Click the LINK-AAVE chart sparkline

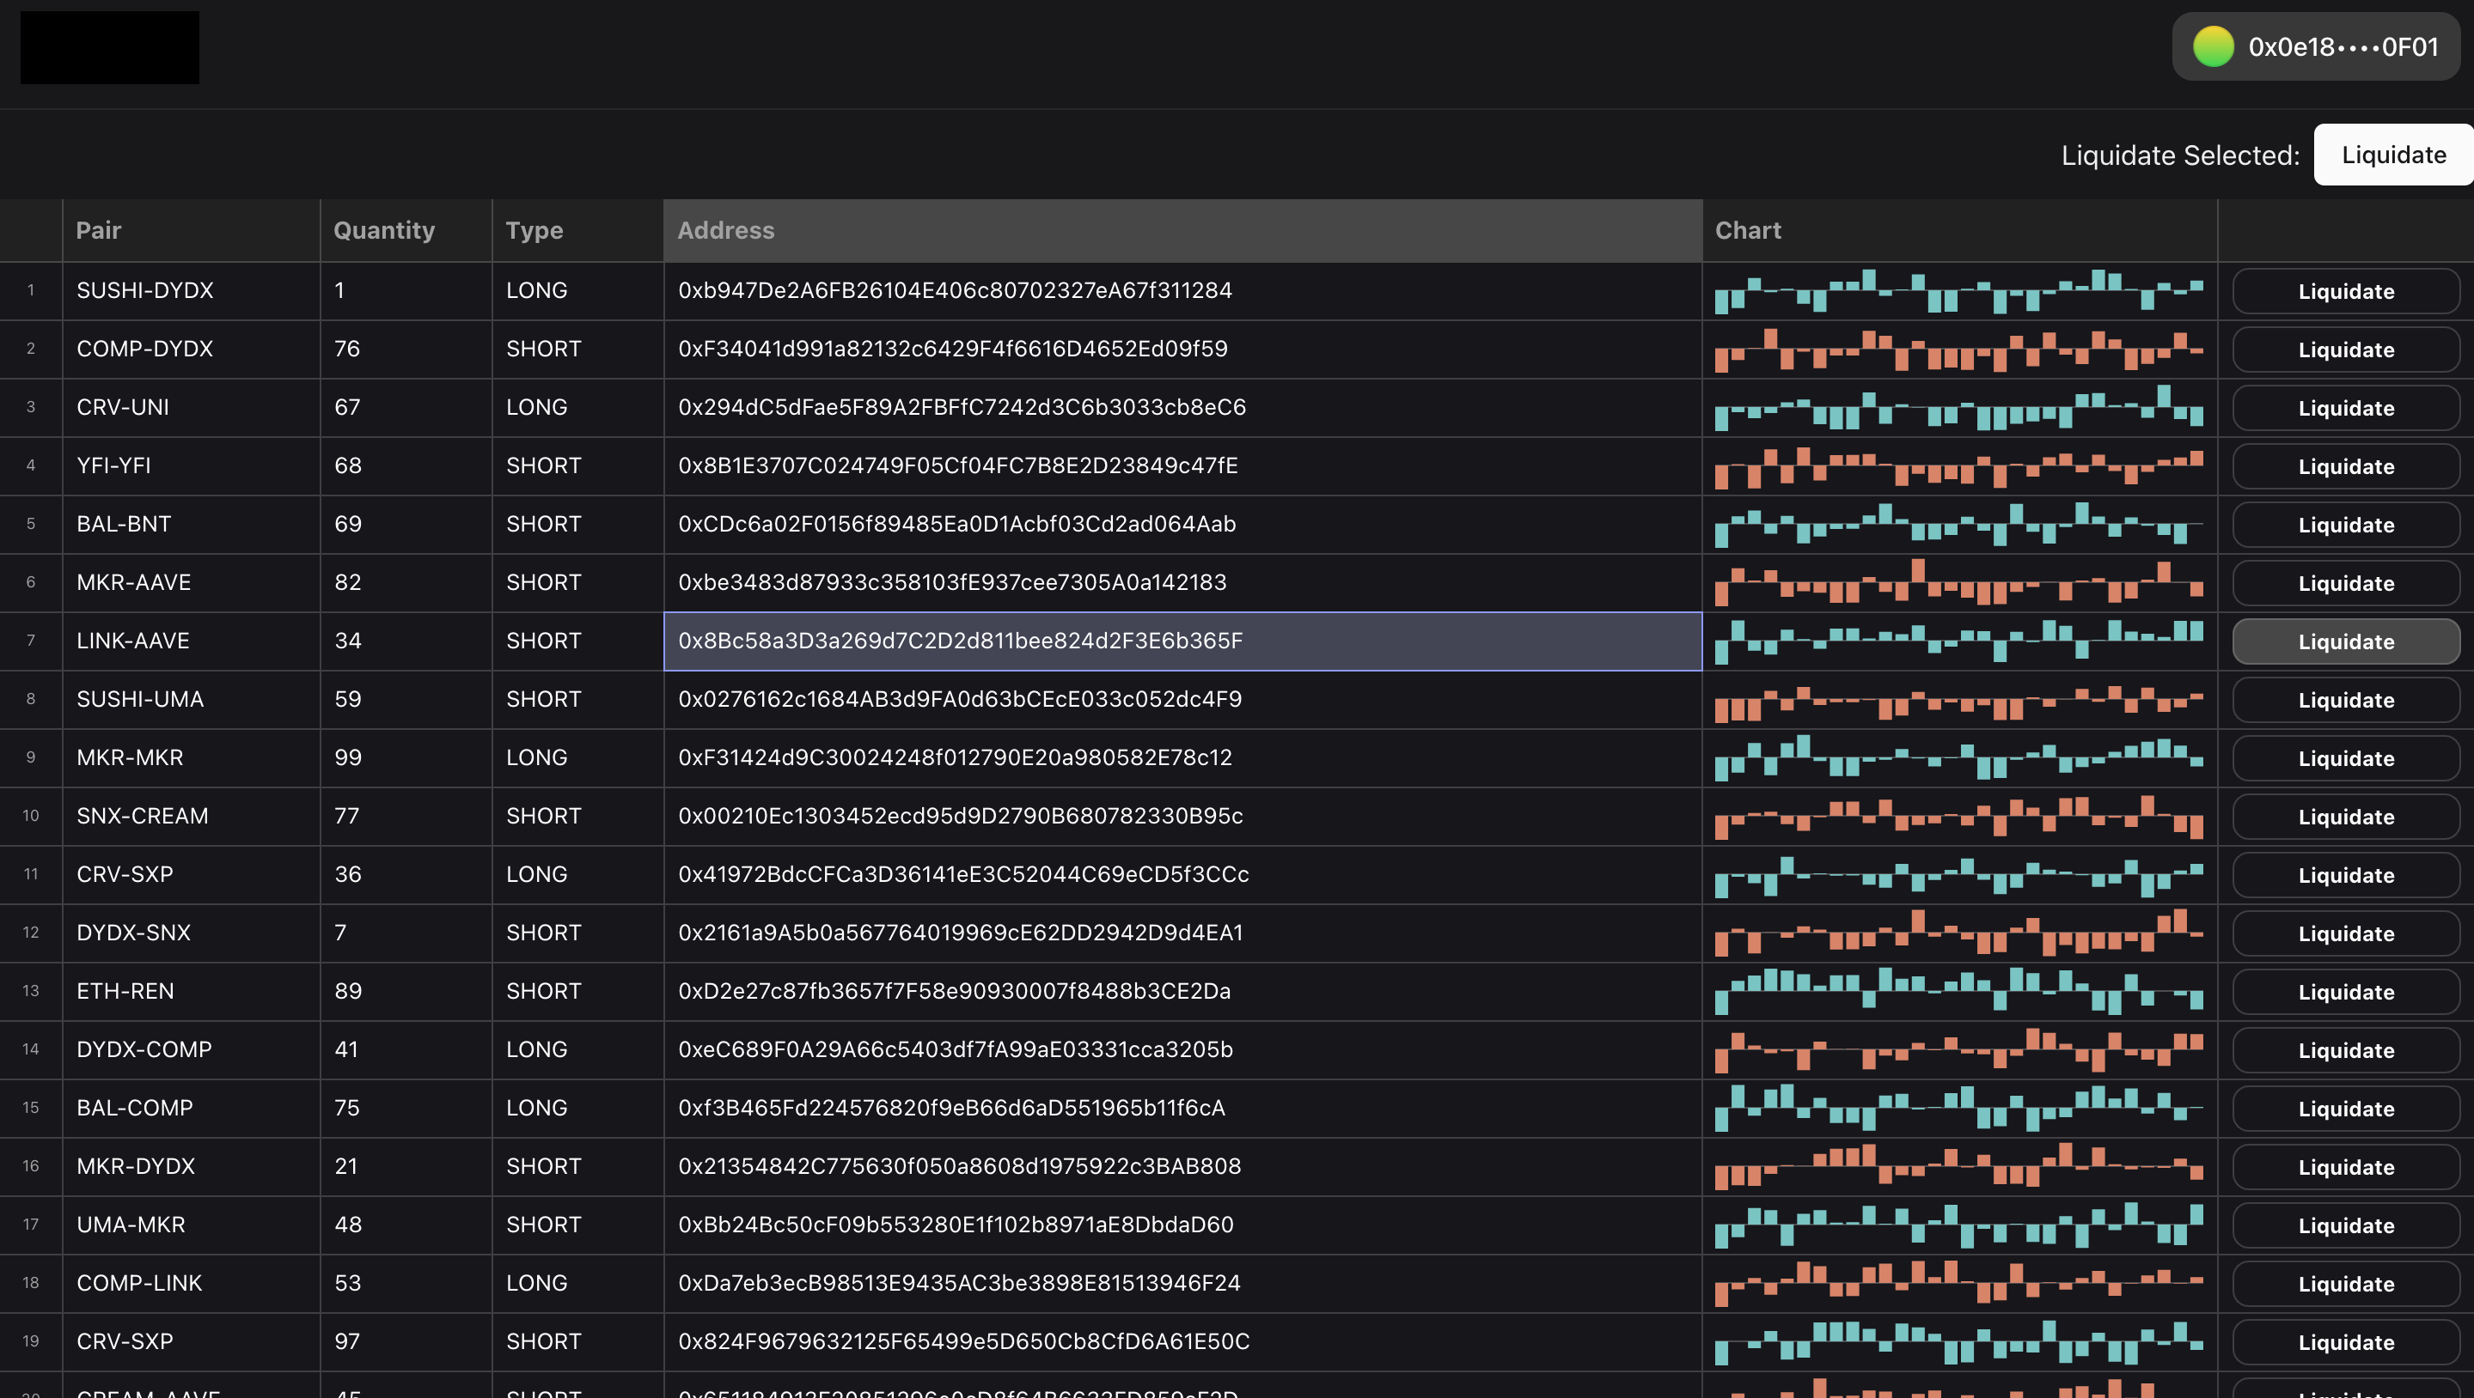point(1960,641)
